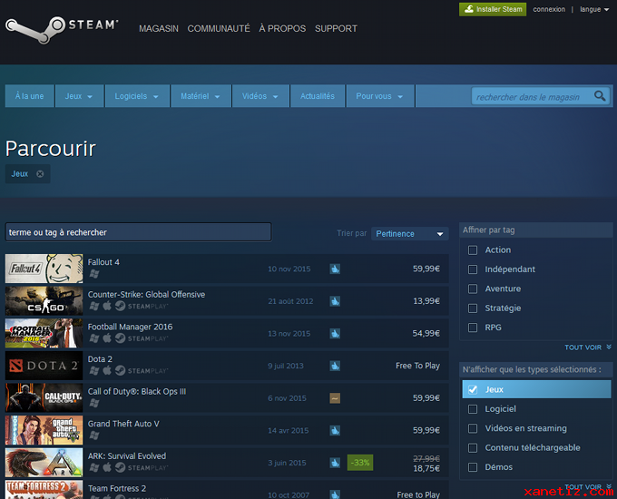Check the Aventure tag checkbox
The image size is (617, 499).
click(x=473, y=289)
